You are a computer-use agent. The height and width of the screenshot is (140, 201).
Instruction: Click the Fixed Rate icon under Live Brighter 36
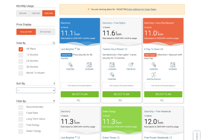70,65
